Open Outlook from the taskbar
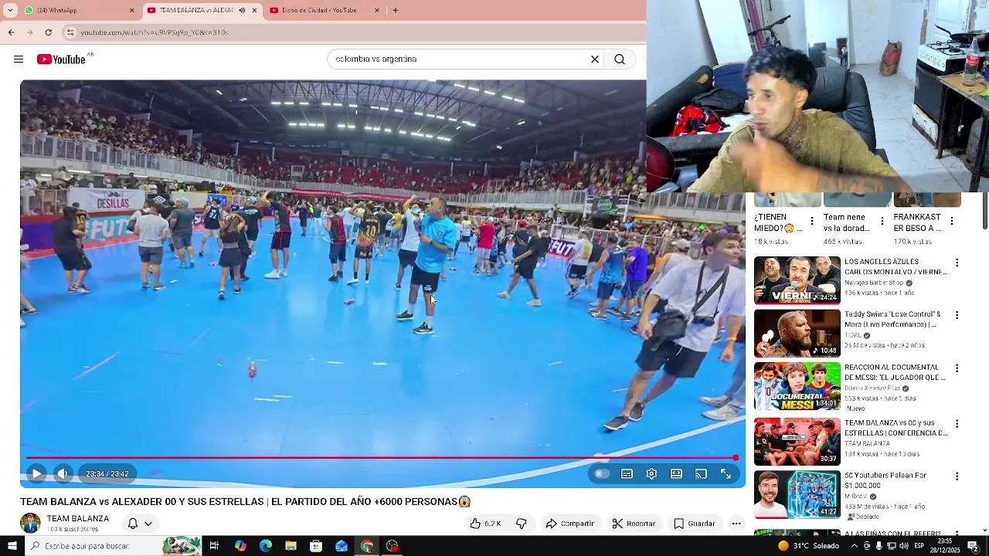Viewport: 989px width, 556px height. [x=342, y=546]
